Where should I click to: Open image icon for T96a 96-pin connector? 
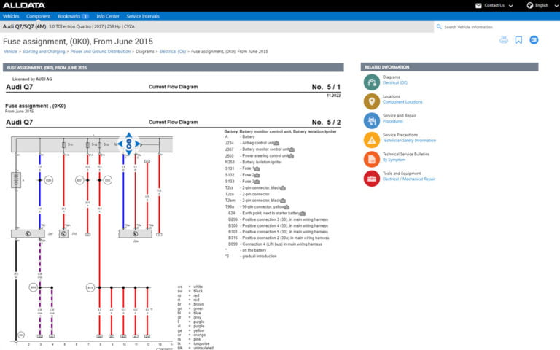tap(287, 207)
